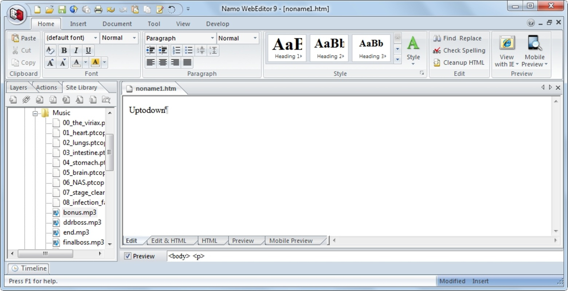Open the Timeline panel button

pos(29,268)
